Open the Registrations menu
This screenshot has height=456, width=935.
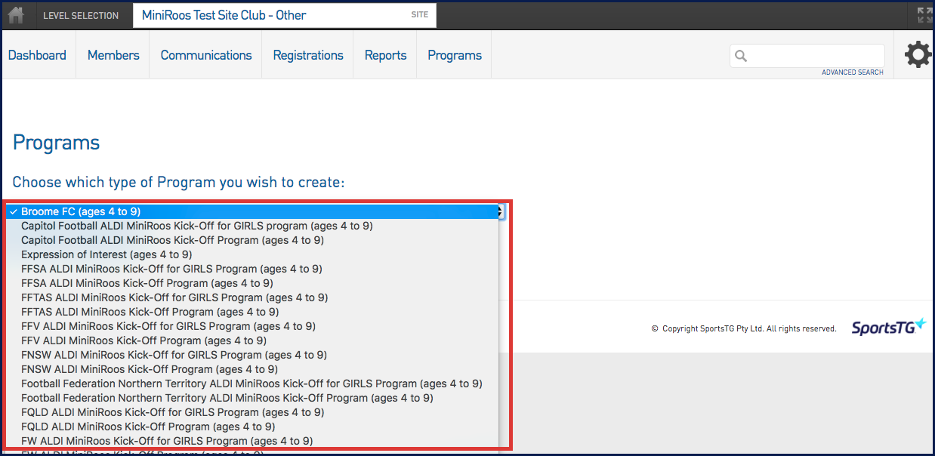tap(308, 55)
